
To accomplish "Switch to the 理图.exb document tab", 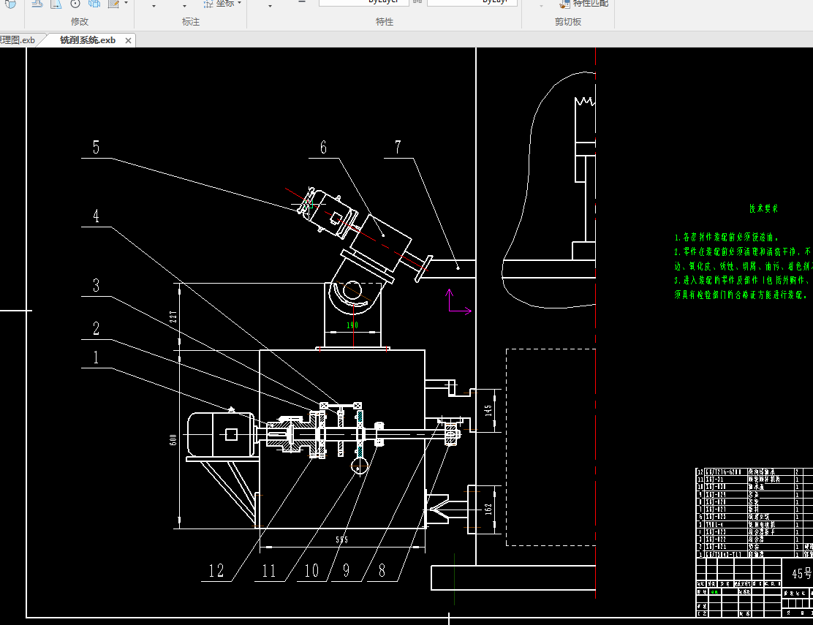I will pyautogui.click(x=18, y=40).
